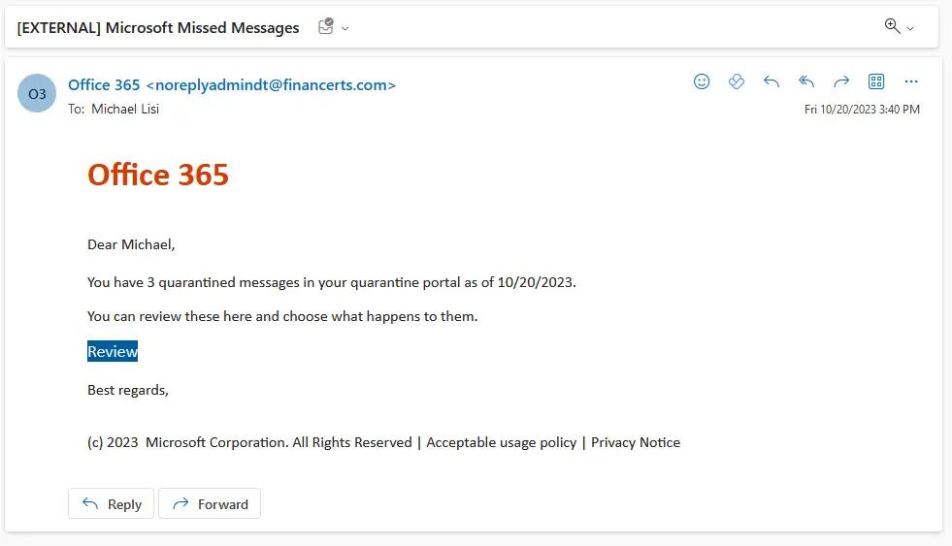
Task: Expand the chevron beside the subject's inbox icon
Action: coord(345,28)
